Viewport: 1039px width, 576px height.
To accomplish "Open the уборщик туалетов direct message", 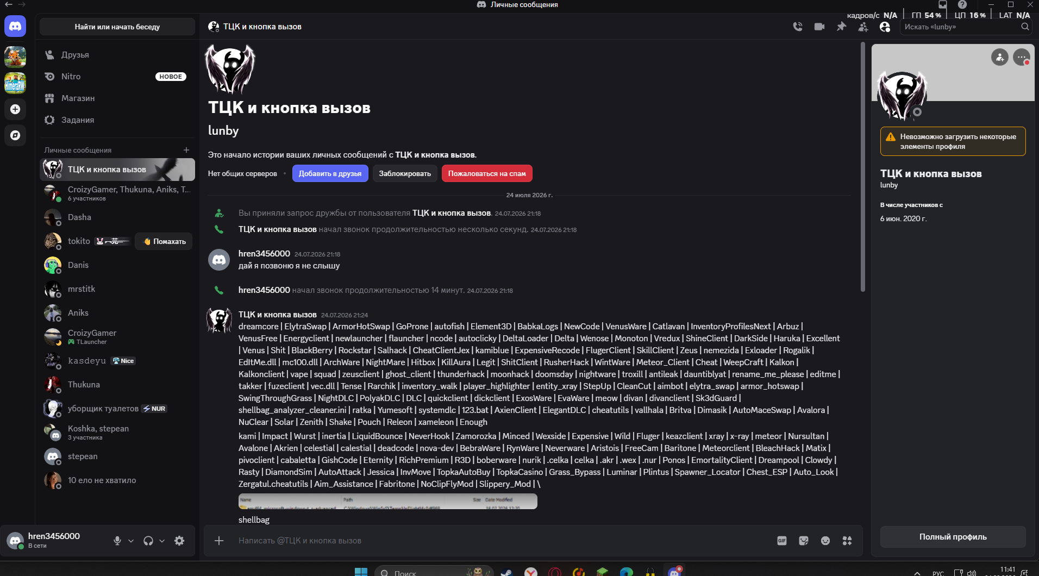I will [x=117, y=409].
